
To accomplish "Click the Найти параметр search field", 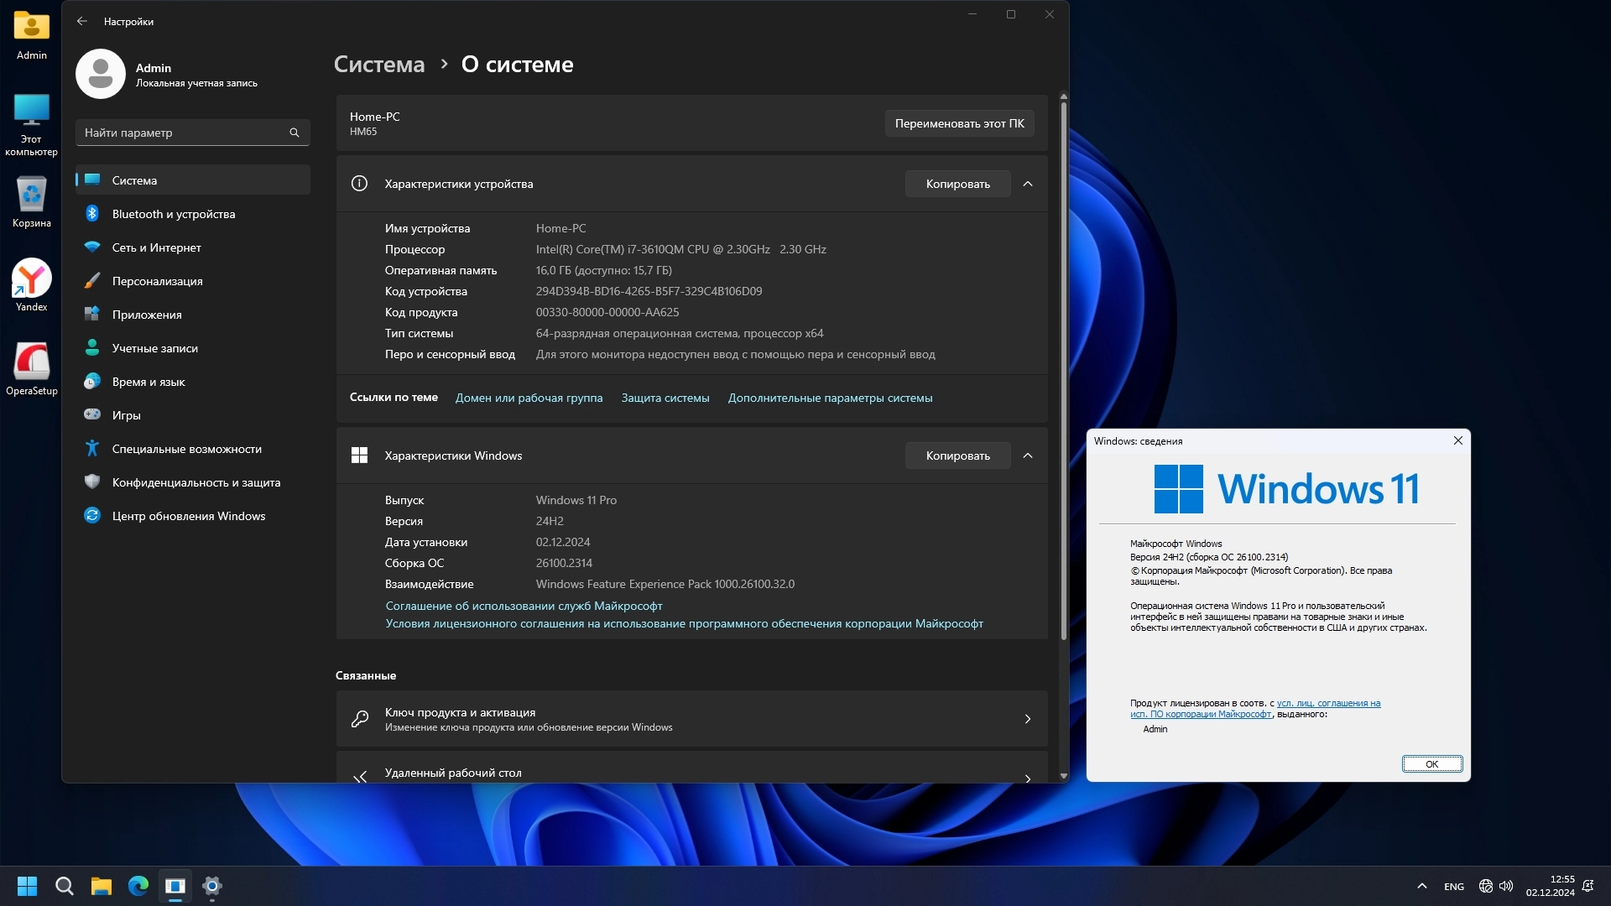I will tap(180, 133).
